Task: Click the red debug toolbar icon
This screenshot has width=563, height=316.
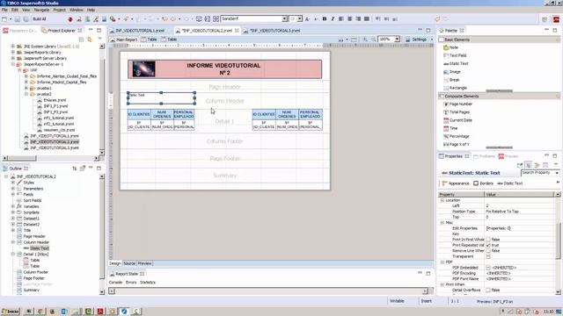Action: point(70,19)
